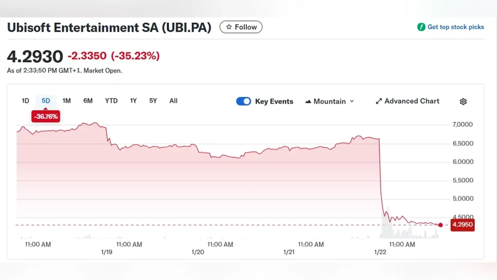
Task: Click the green Get top stock picks icon
Action: (421, 27)
